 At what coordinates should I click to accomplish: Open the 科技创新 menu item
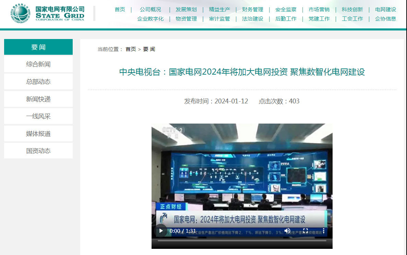click(x=352, y=10)
